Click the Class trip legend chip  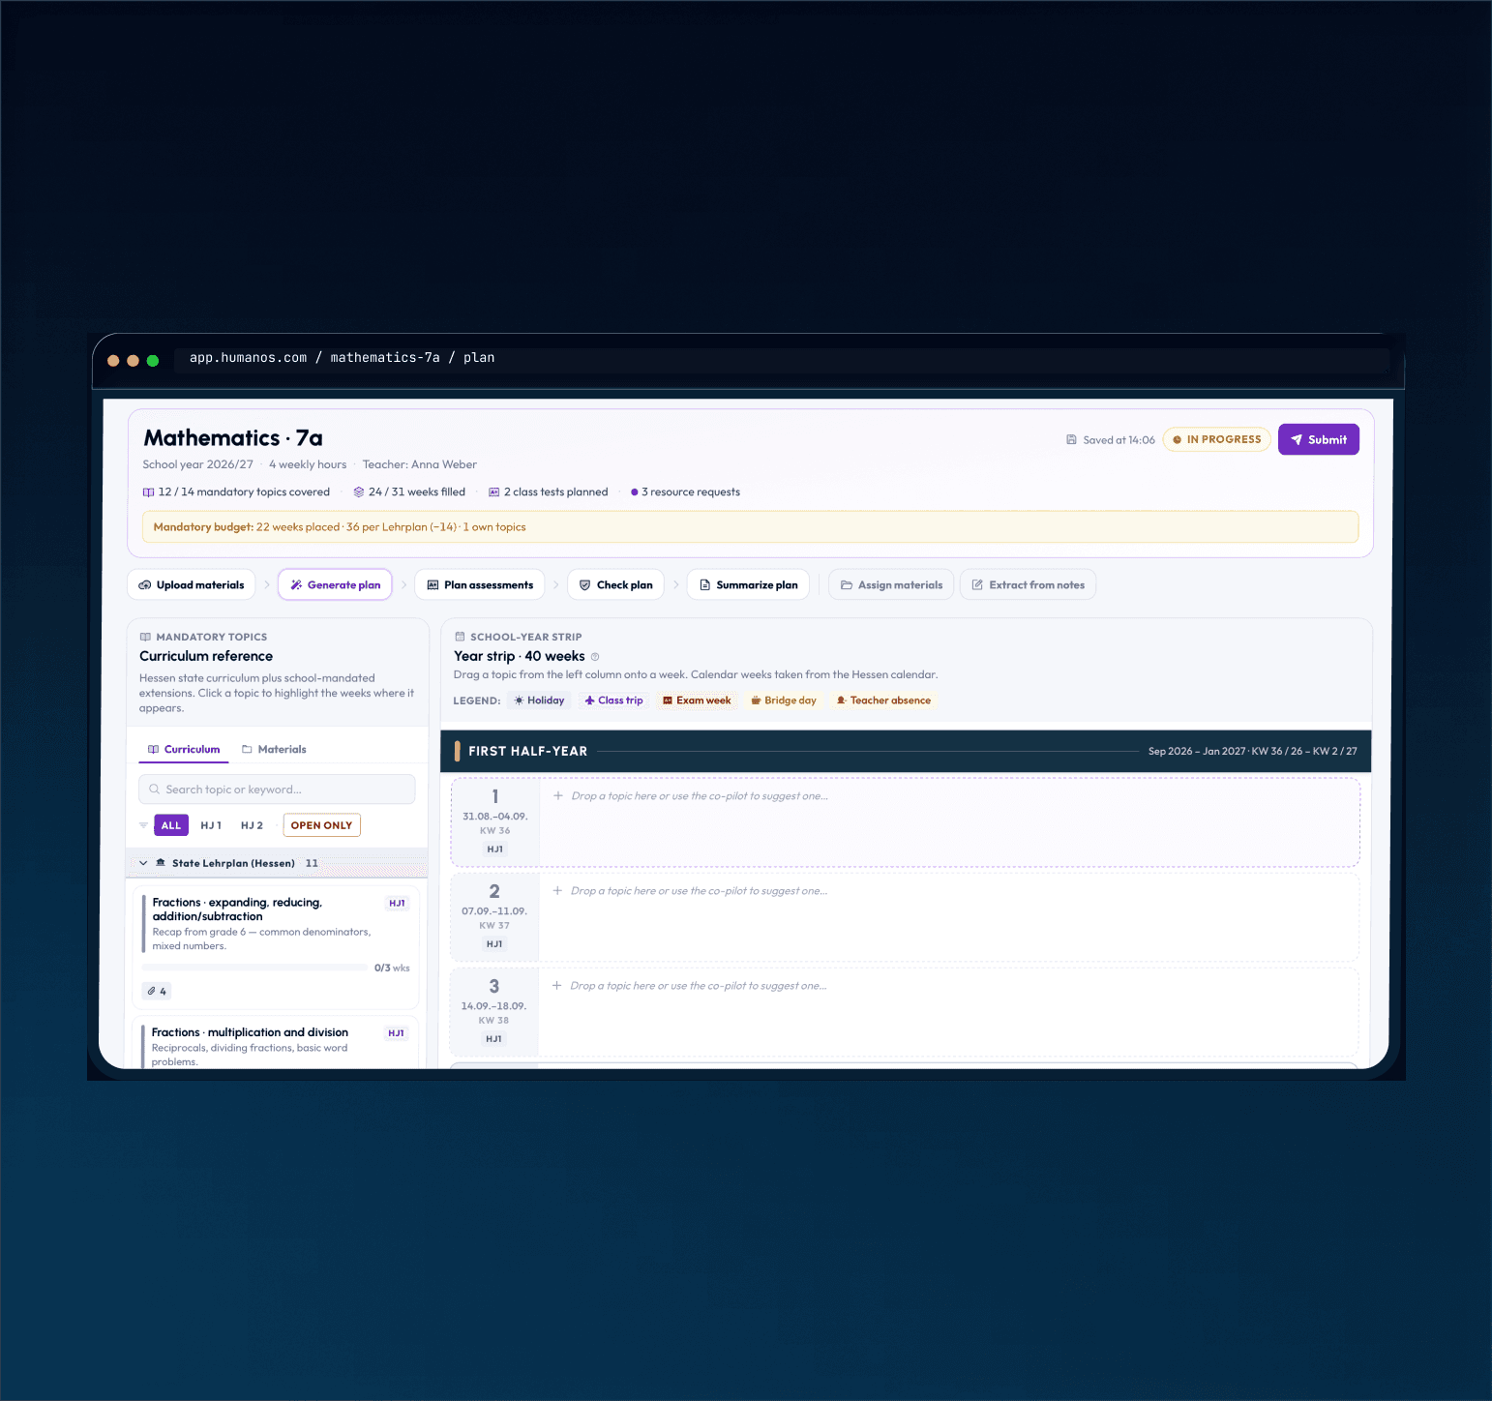[x=613, y=700]
